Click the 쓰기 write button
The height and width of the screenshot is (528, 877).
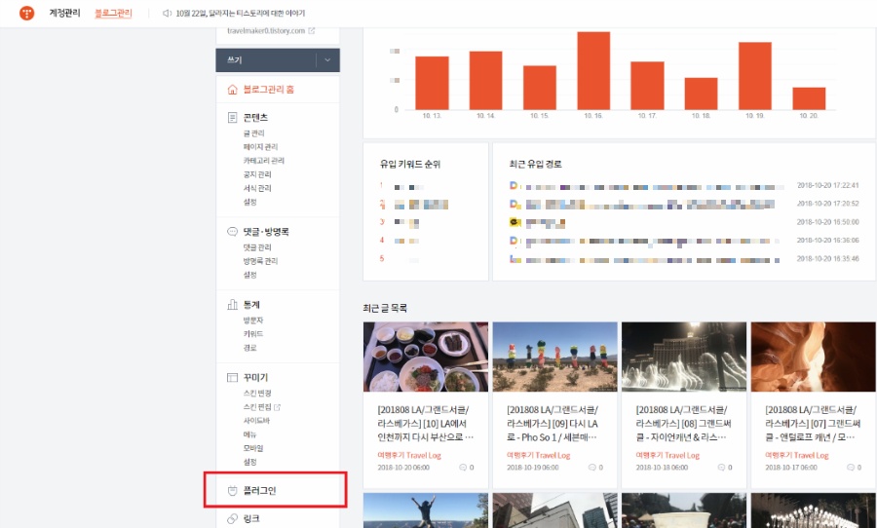click(266, 59)
